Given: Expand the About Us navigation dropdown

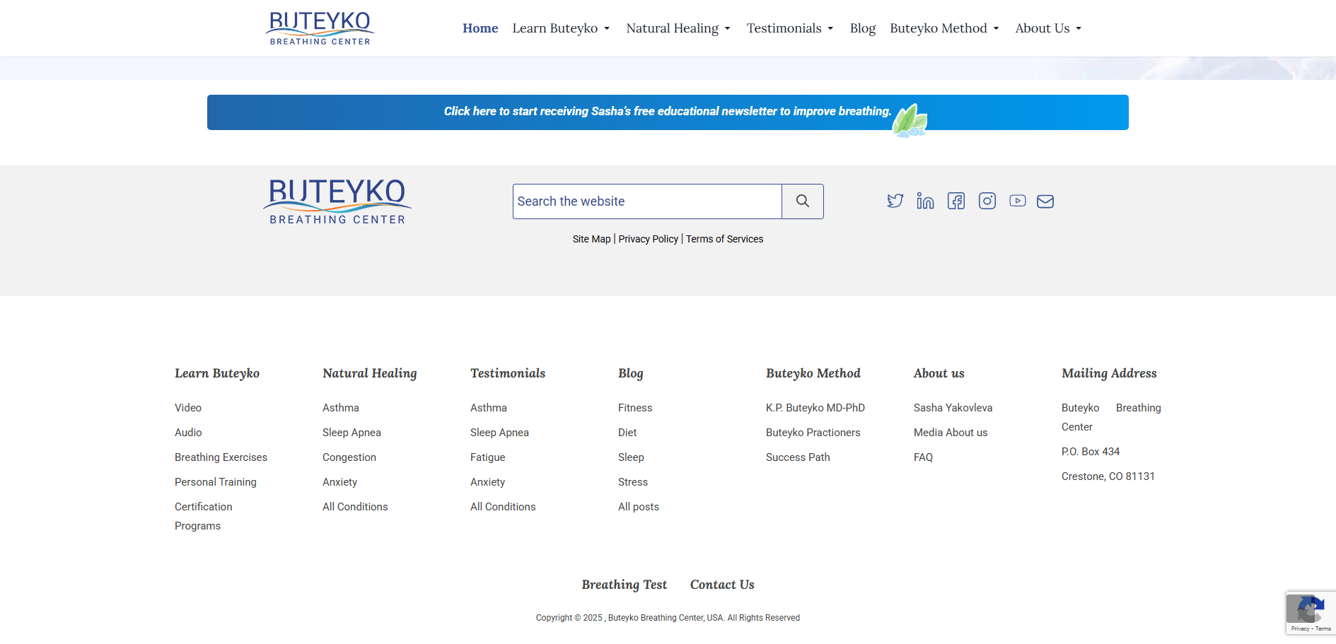Looking at the screenshot, I should pos(1047,28).
